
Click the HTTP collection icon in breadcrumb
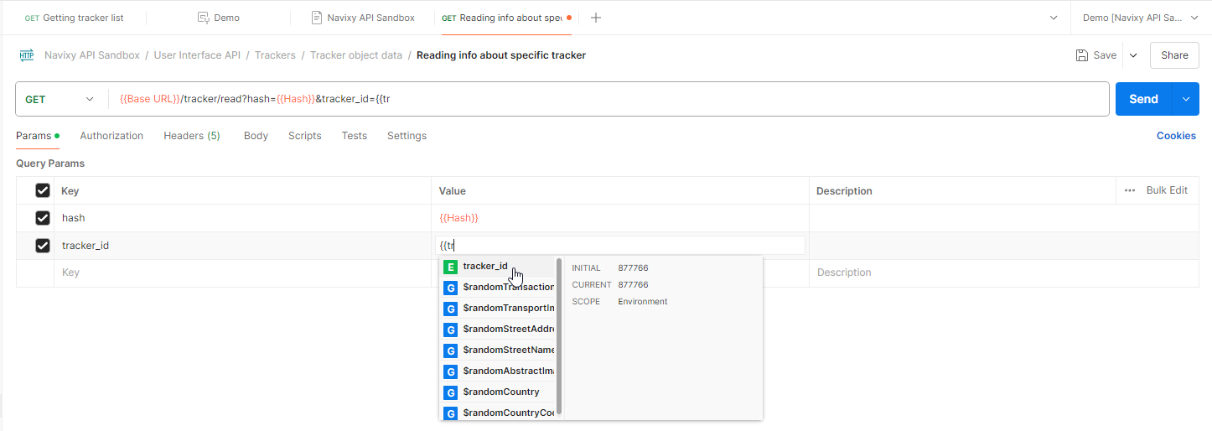[x=26, y=55]
